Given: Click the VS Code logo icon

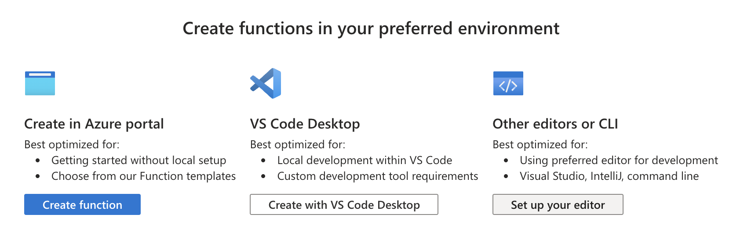Looking at the screenshot, I should [x=266, y=83].
